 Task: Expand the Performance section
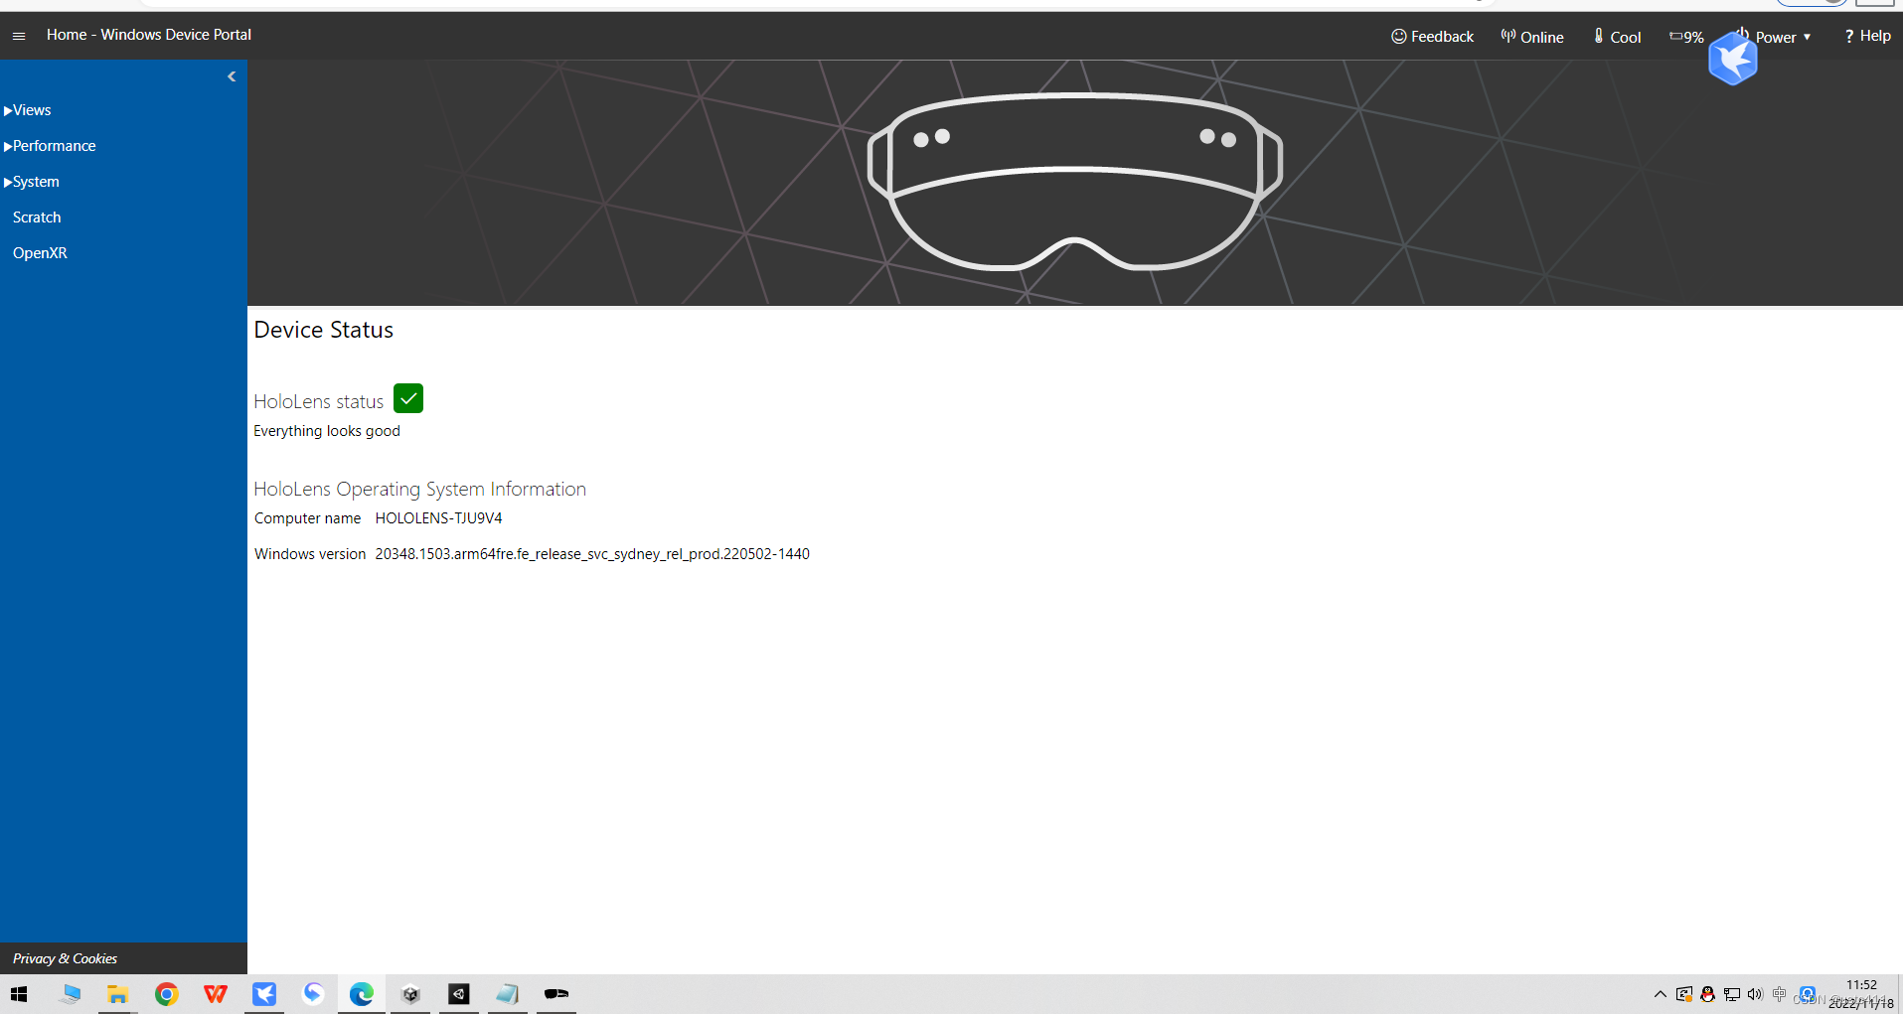tap(53, 145)
